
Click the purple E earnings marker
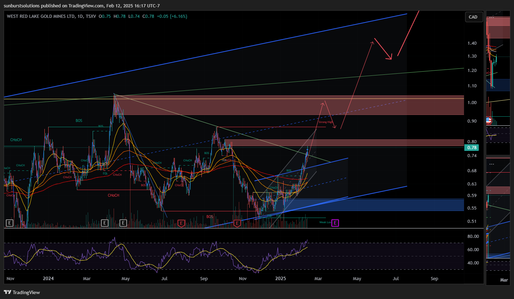pyautogui.click(x=335, y=223)
